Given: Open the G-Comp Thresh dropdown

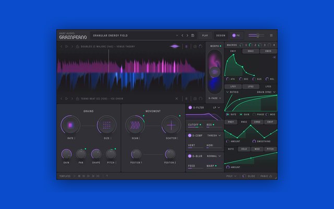Looking at the screenshot, I should click(x=214, y=135).
